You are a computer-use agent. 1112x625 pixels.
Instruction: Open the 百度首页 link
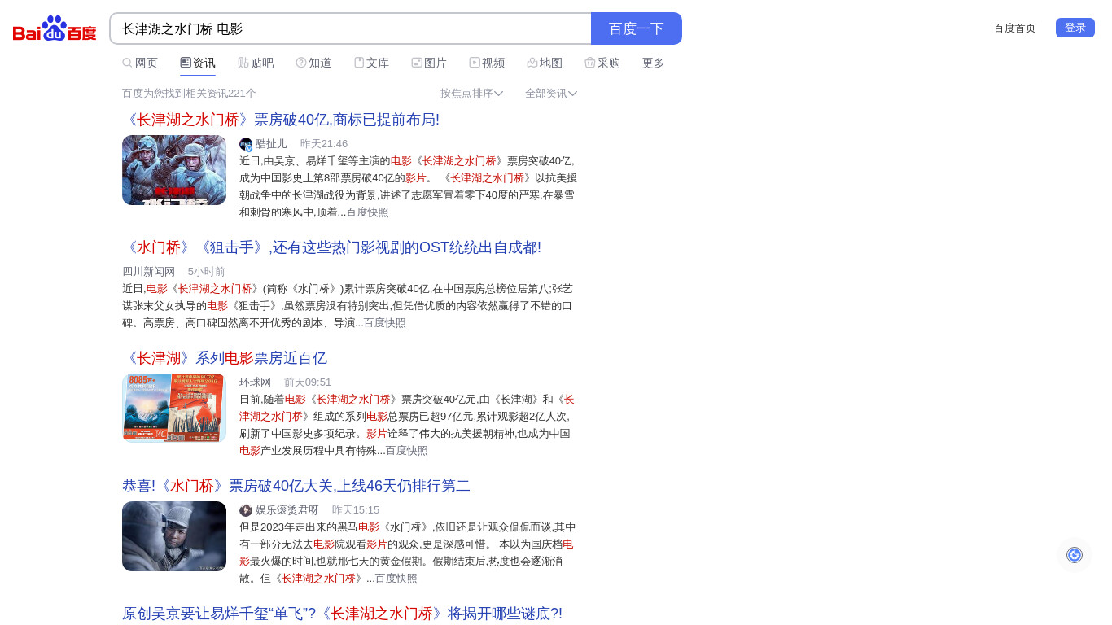1014,28
